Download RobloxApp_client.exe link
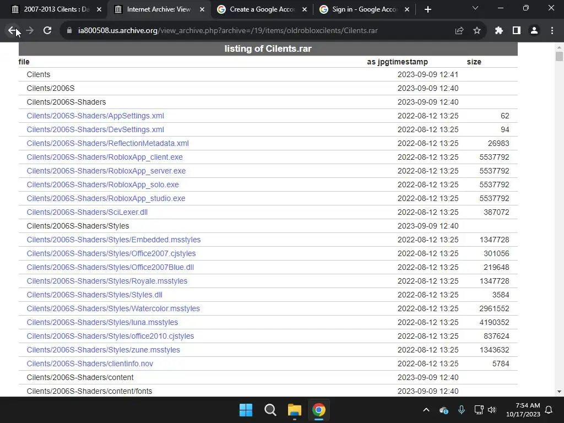This screenshot has height=423, width=564. pyautogui.click(x=105, y=157)
